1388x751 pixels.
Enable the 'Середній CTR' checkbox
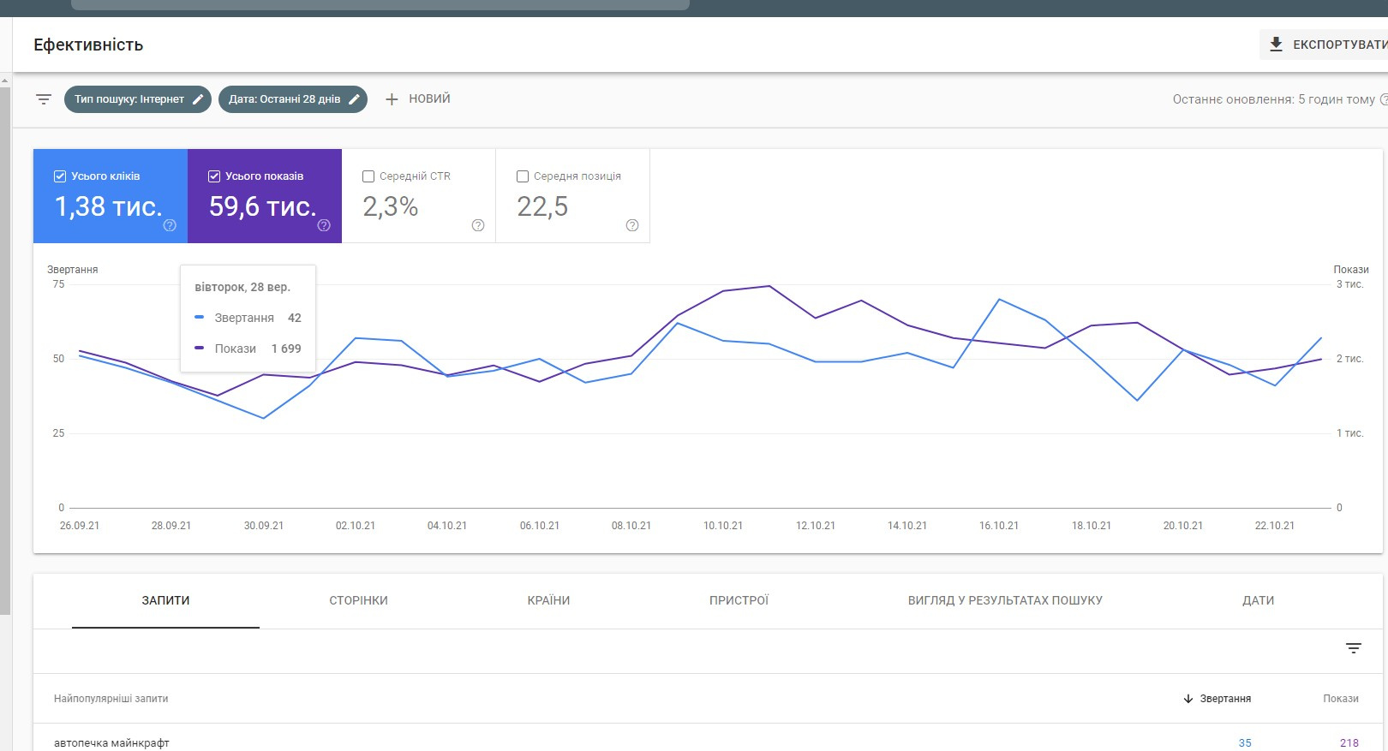(368, 176)
